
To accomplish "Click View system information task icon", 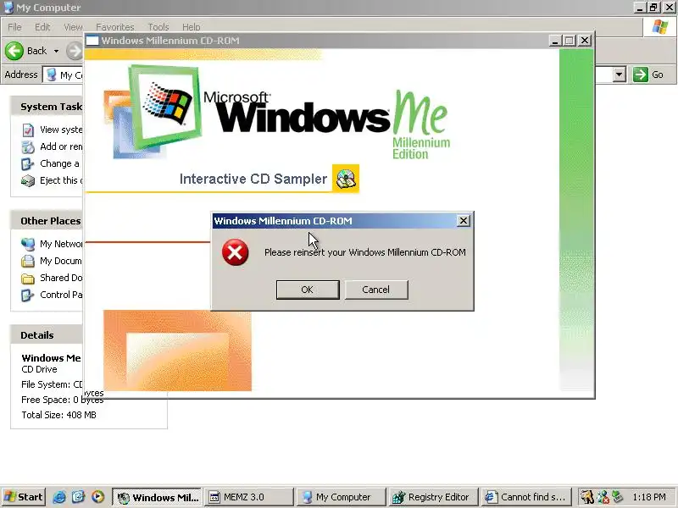I will 28,130.
